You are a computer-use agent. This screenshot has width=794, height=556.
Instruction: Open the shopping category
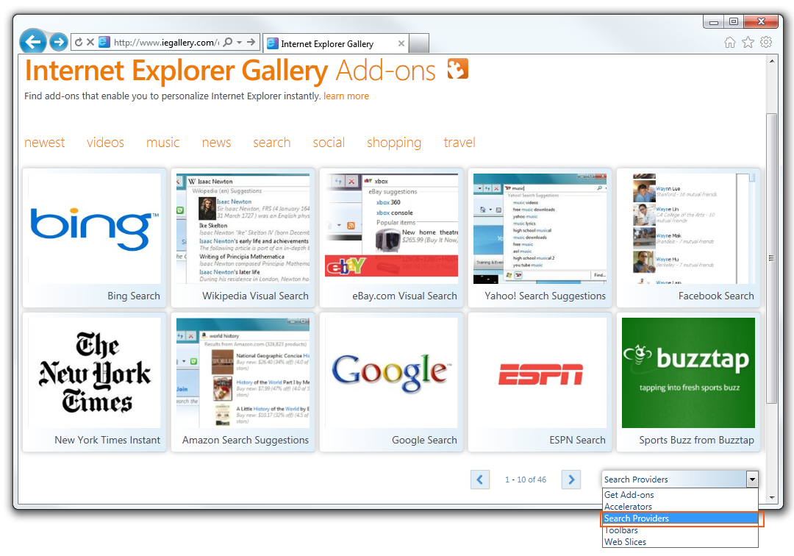click(x=394, y=143)
